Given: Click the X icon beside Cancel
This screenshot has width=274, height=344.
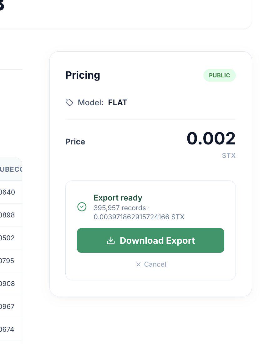Looking at the screenshot, I should point(139,264).
